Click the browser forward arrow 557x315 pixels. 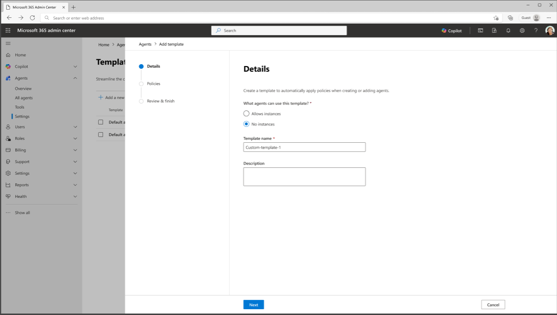click(x=21, y=18)
